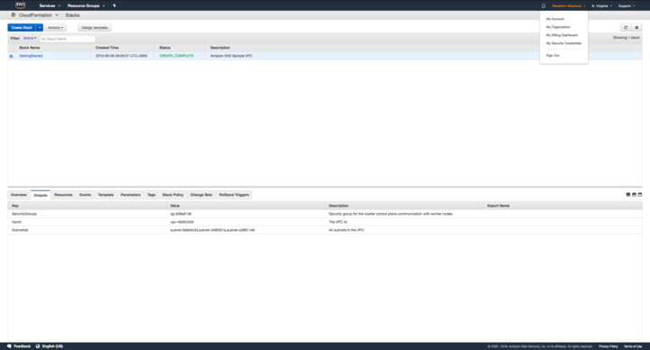This screenshot has height=350, width=650.
Task: Click the AWS logo home icon
Action: tap(20, 5)
